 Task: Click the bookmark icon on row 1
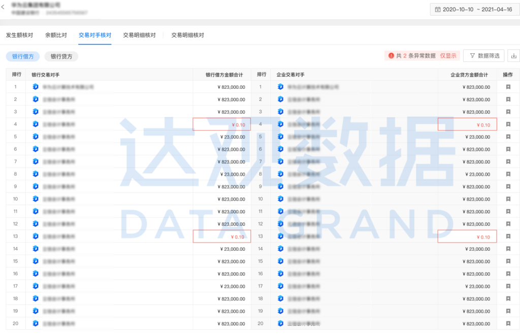coord(507,86)
